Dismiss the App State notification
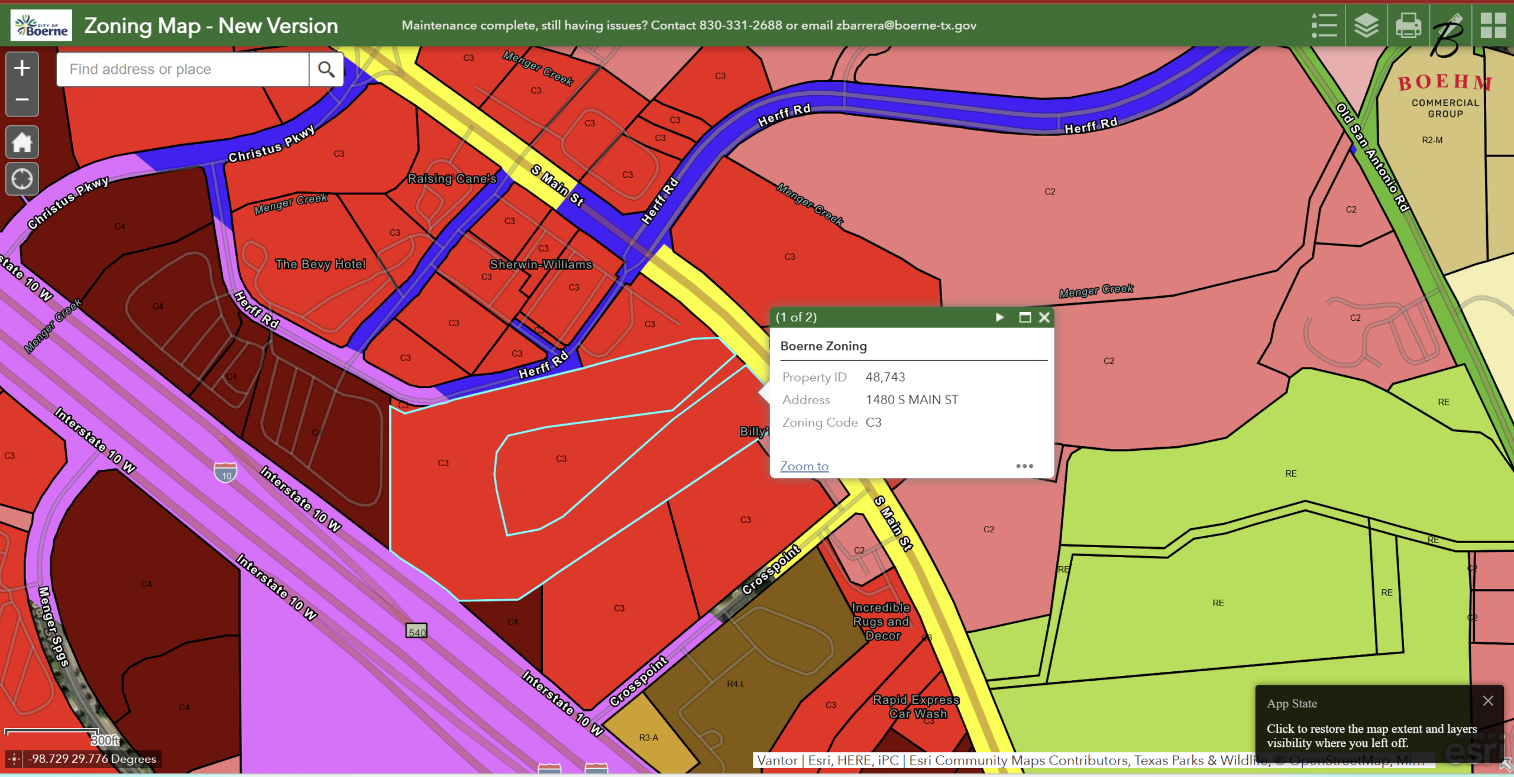 [1488, 701]
